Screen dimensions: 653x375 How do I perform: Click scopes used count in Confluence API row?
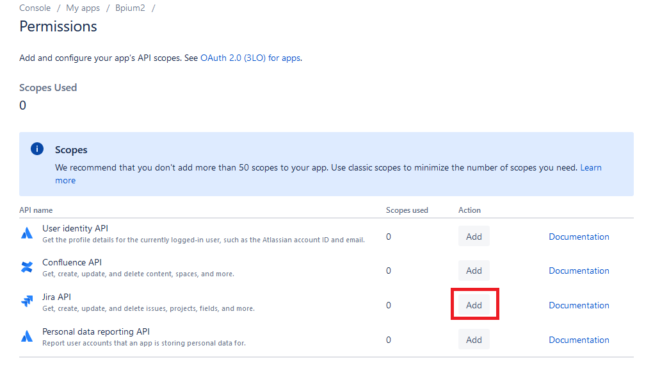tap(389, 271)
